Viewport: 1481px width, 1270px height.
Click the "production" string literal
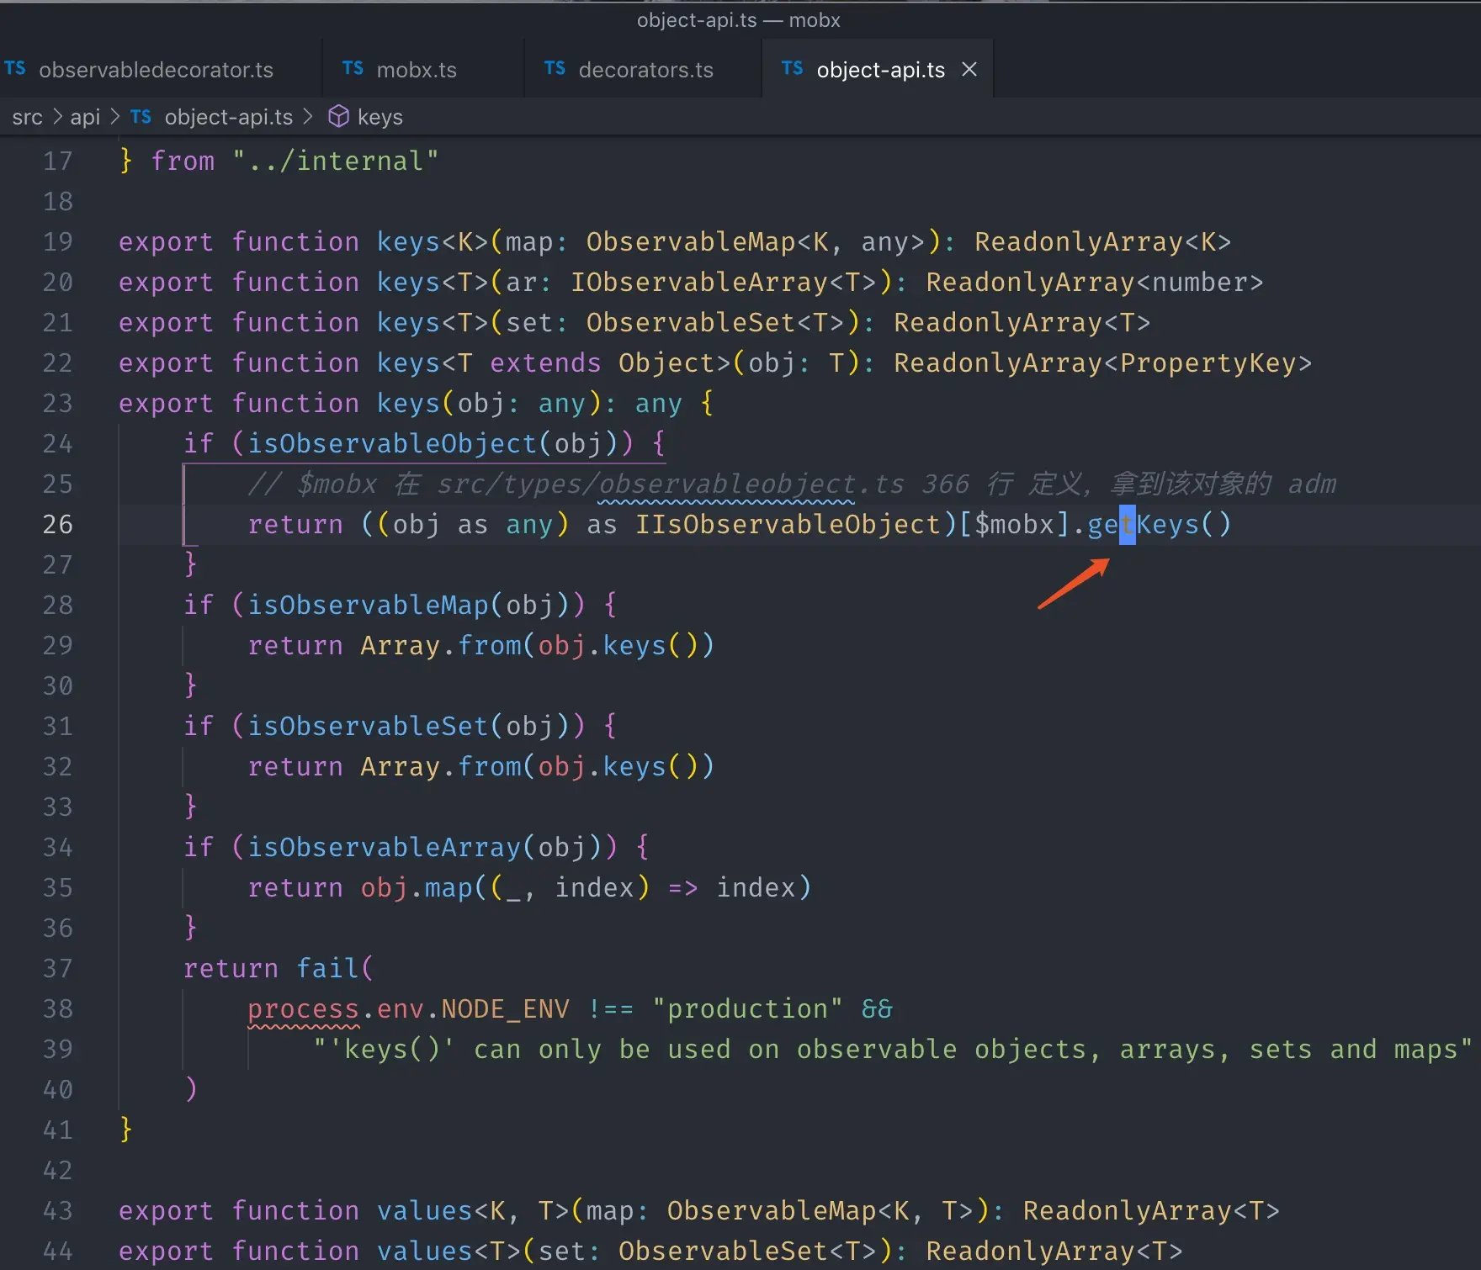(747, 1008)
